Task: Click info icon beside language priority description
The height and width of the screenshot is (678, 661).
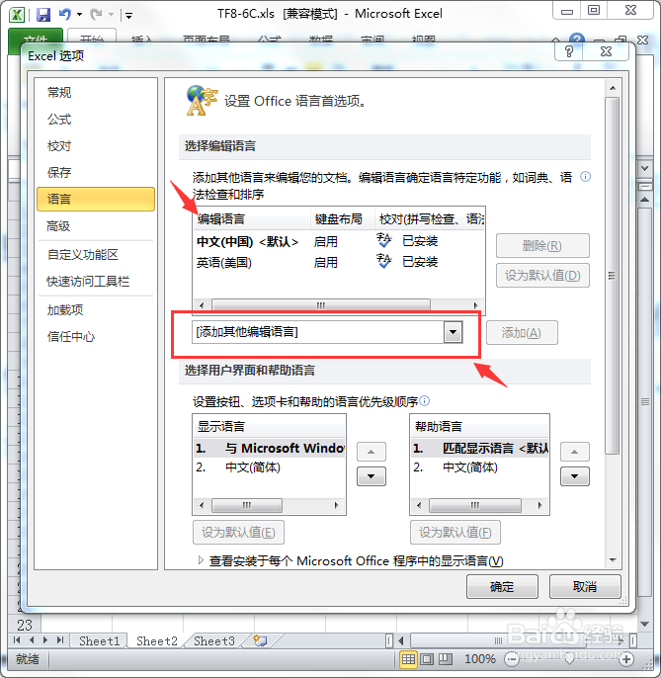Action: coord(425,401)
